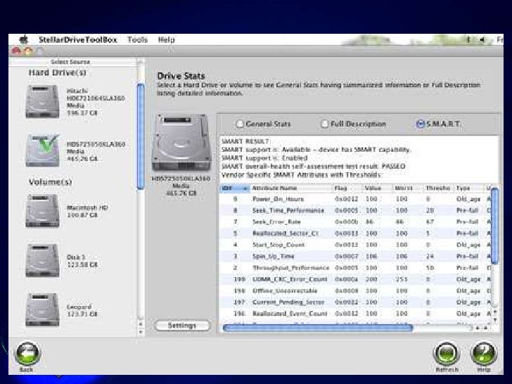Click the Start_Stop_Count attribute row
The height and width of the screenshot is (384, 512).
pos(355,245)
